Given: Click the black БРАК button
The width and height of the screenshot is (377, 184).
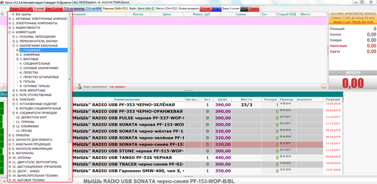Looking at the screenshot, I should (x=244, y=8).
